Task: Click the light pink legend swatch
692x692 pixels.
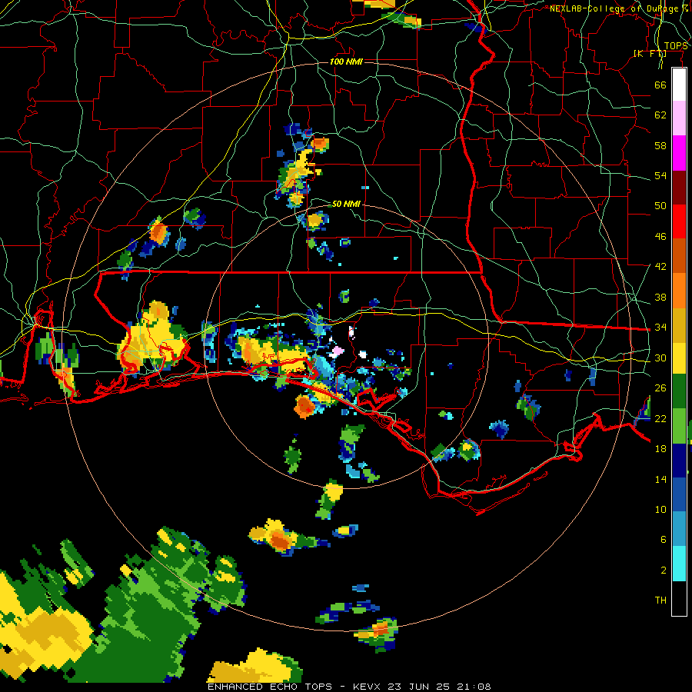Action: [679, 118]
